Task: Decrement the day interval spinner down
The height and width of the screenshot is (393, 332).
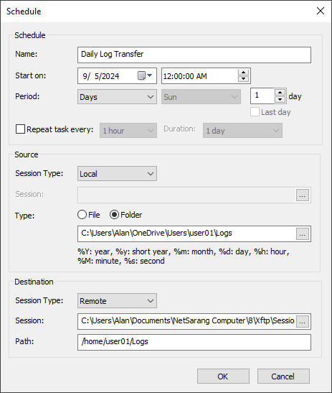Action: 280,99
